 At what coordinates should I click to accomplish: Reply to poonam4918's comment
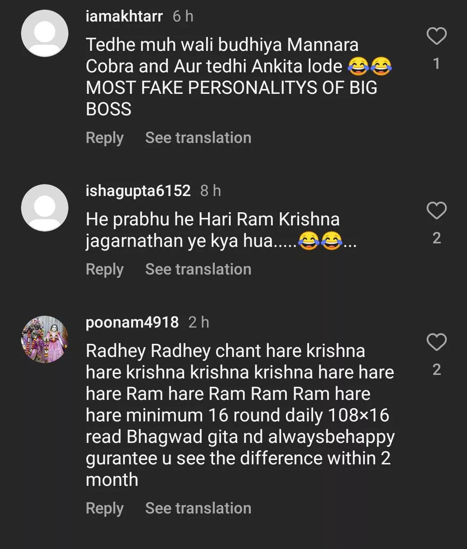[104, 508]
